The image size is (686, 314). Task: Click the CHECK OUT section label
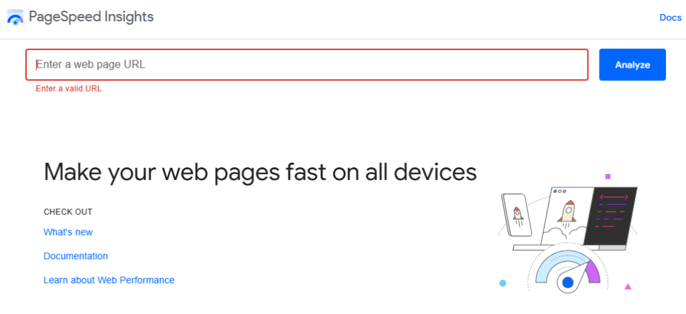68,212
